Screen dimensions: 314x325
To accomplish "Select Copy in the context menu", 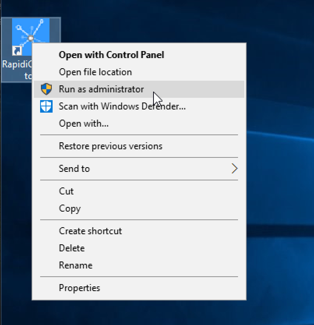I will [x=139, y=208].
